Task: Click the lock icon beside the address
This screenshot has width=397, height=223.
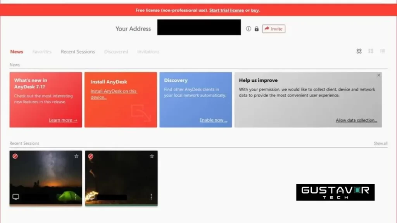Action: [x=257, y=29]
